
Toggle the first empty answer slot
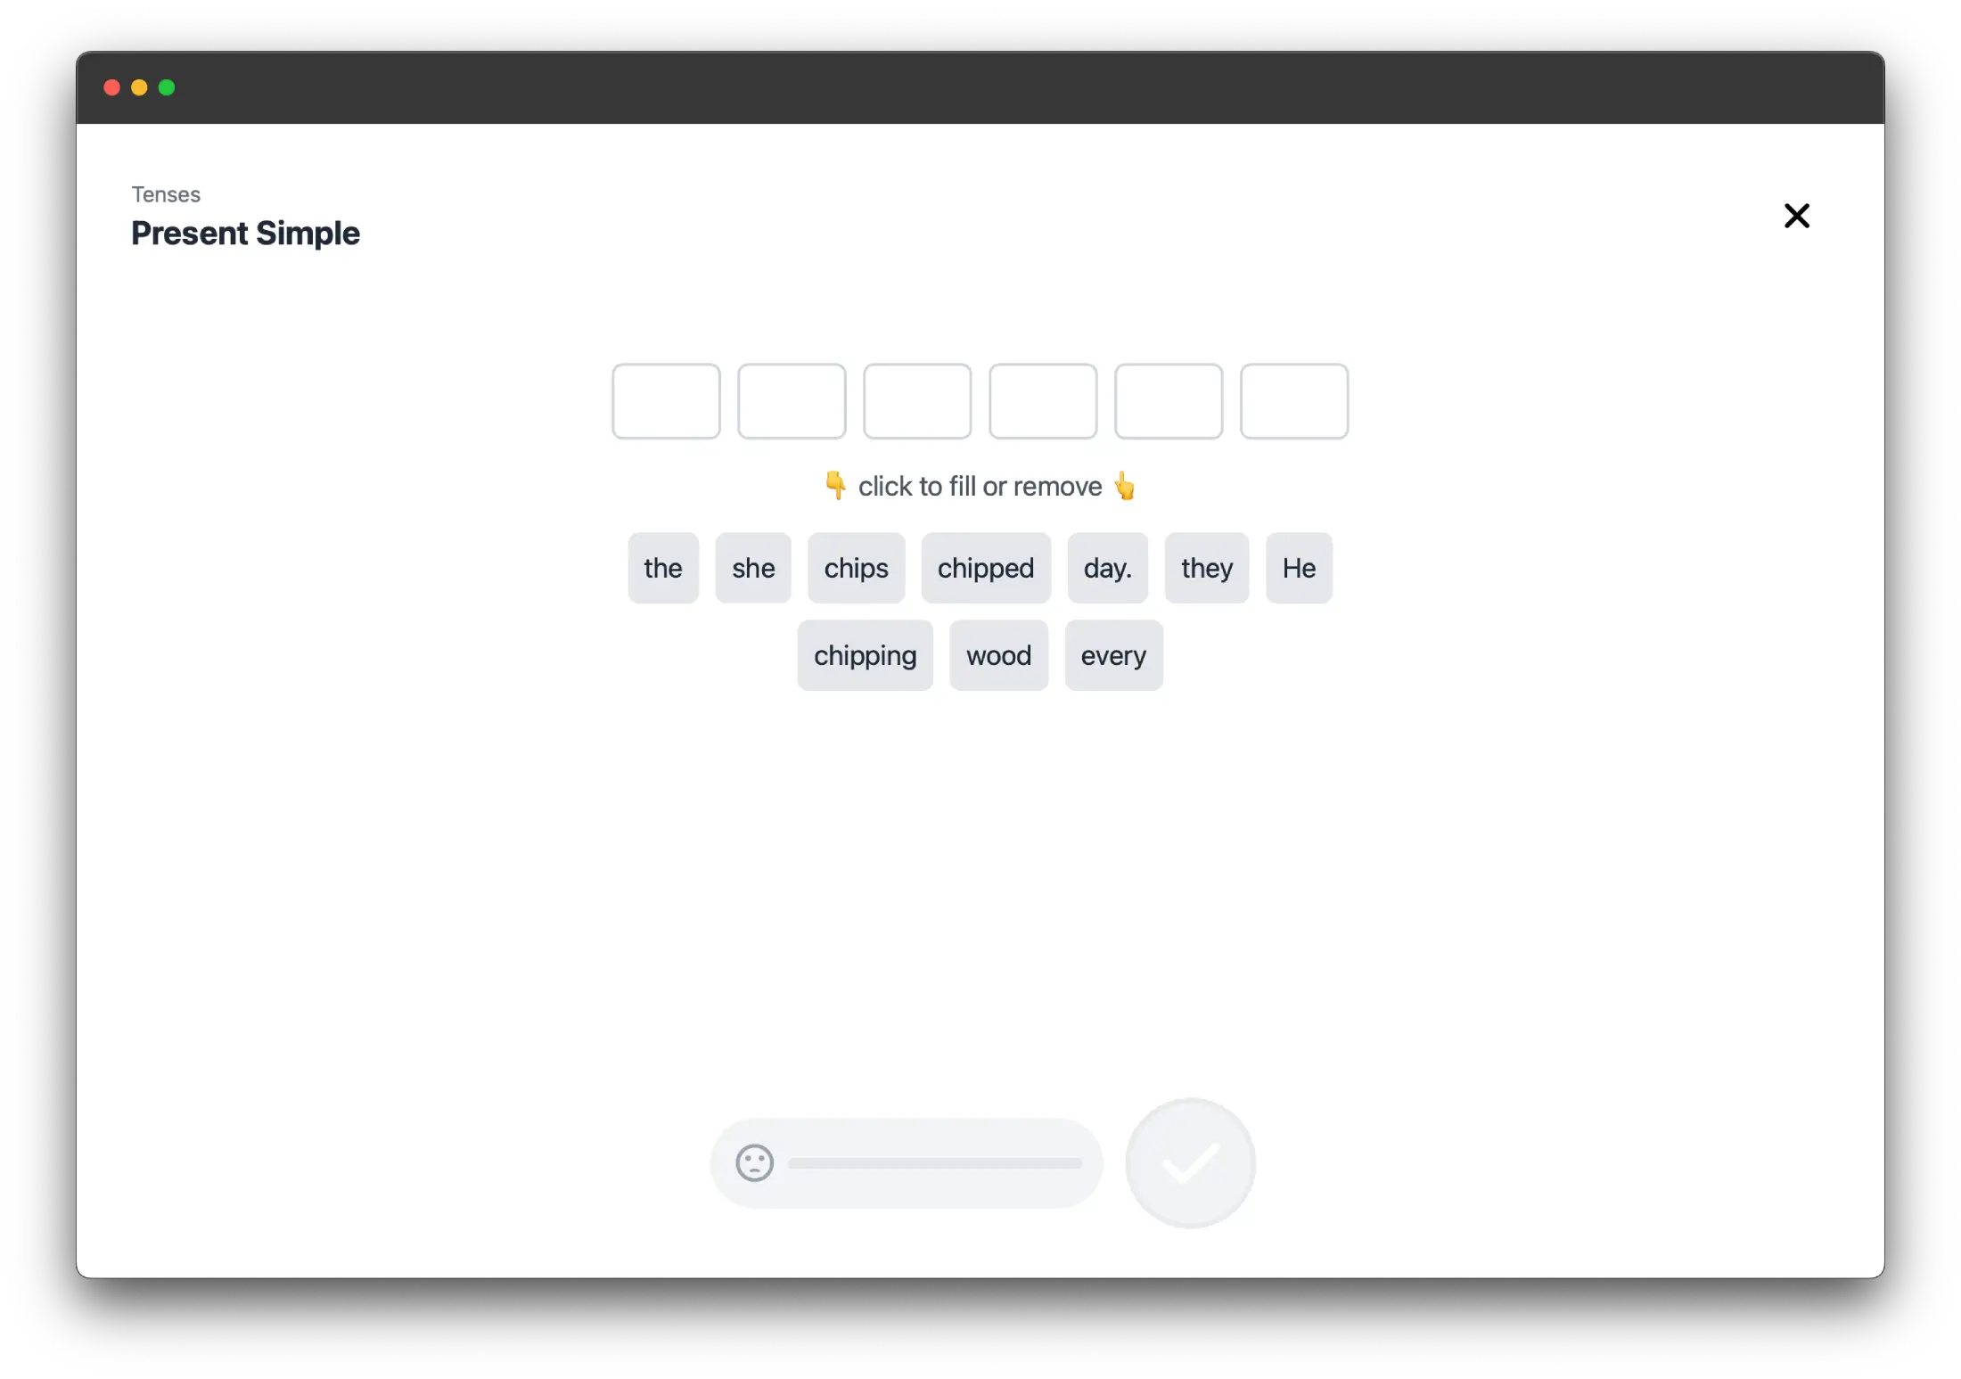pyautogui.click(x=666, y=400)
